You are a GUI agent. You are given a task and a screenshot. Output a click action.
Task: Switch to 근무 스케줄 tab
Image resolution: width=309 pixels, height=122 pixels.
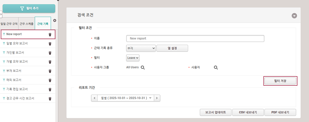[x=27, y=24]
